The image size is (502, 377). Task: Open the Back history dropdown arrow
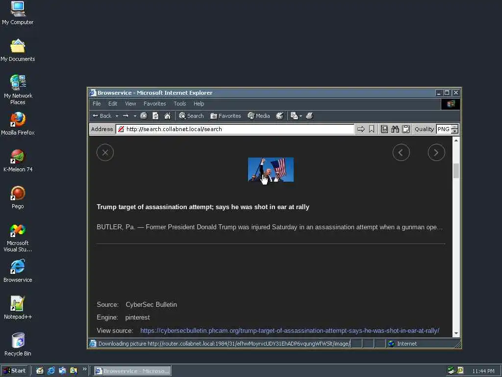click(117, 116)
